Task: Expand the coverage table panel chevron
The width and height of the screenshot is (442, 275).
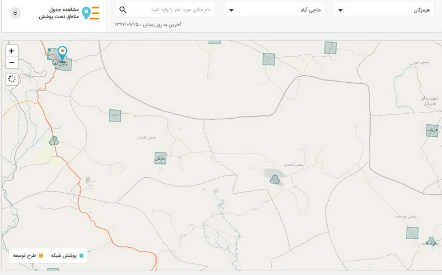Action: (15, 13)
